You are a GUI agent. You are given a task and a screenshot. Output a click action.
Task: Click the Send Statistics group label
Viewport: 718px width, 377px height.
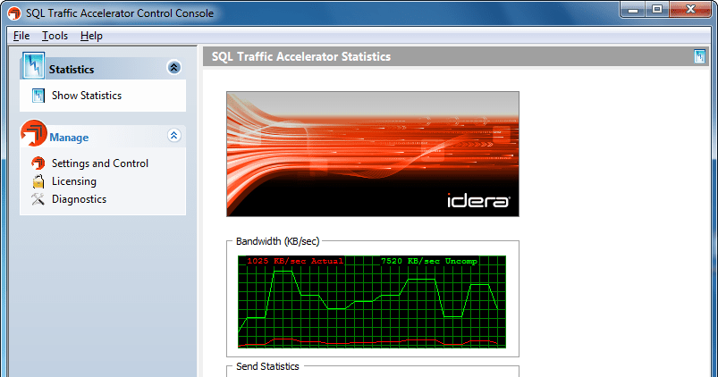267,366
